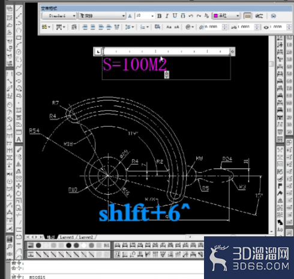
Task: Click the text box height handle below S=100M2
Action: (167, 75)
